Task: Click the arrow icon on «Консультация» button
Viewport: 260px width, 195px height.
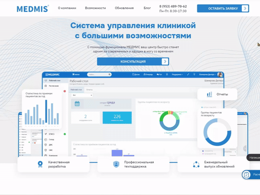Action: tap(165, 62)
